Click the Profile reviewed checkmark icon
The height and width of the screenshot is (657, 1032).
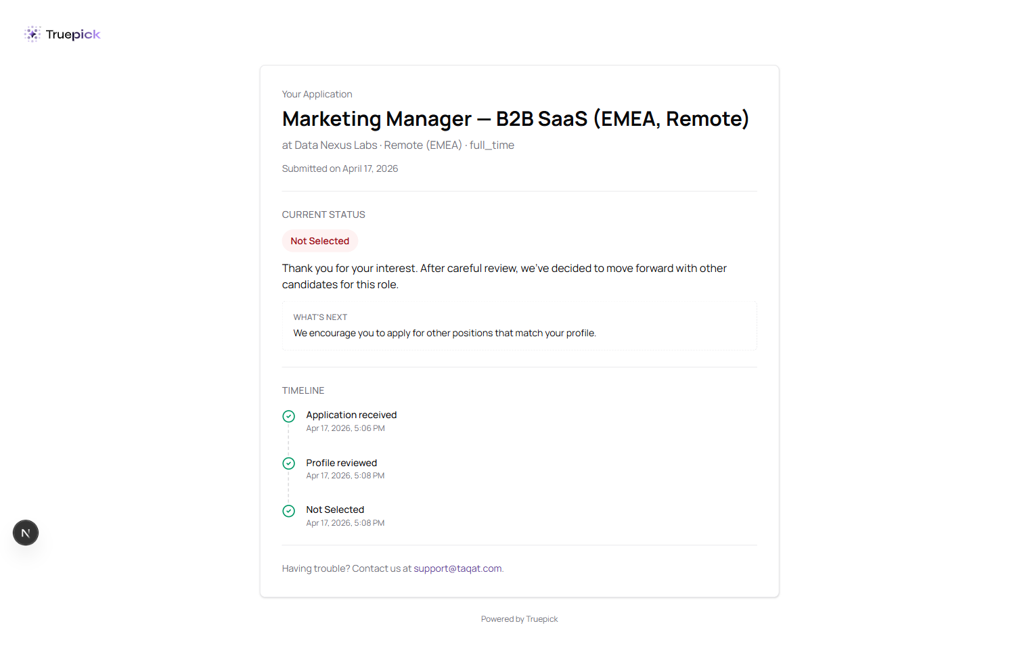[289, 463]
